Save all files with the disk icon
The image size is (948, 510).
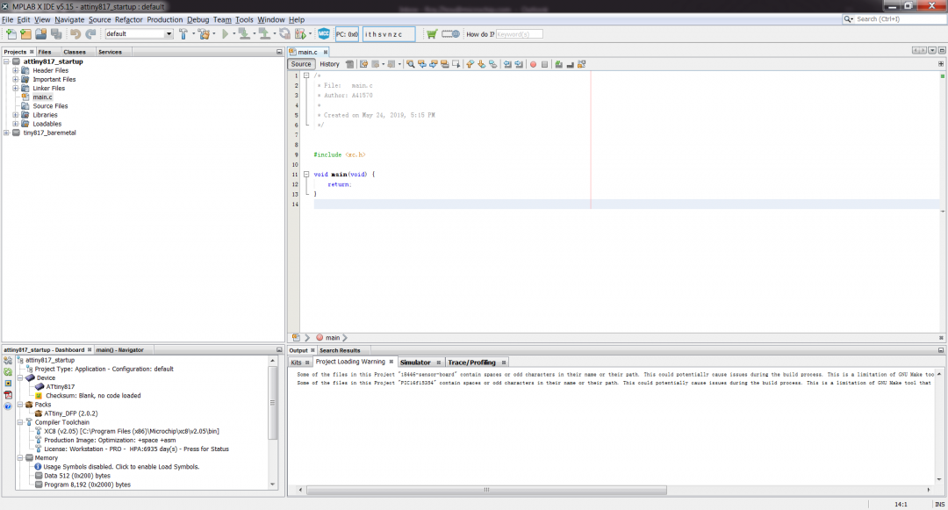(x=56, y=34)
